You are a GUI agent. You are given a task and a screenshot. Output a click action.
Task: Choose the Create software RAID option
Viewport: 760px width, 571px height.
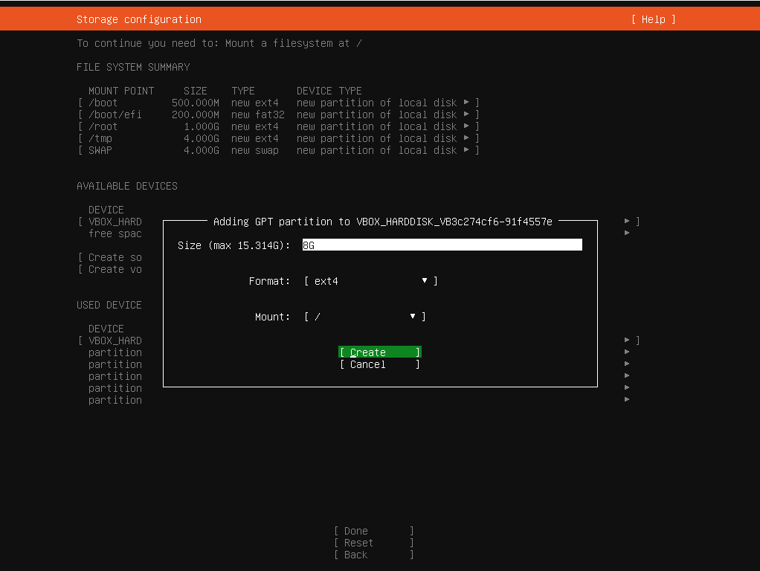(x=110, y=257)
